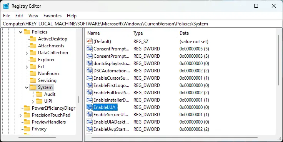
Task: Click the DWORD icon beside EnableSecureUI...
Action: (90, 115)
